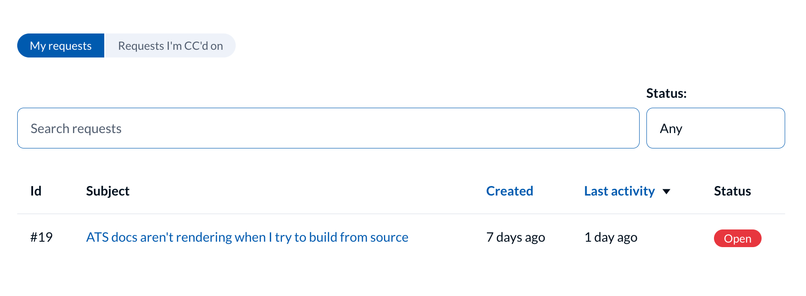The image size is (806, 296).
Task: Click the 'Search requests' placeholder text
Action: coord(76,129)
